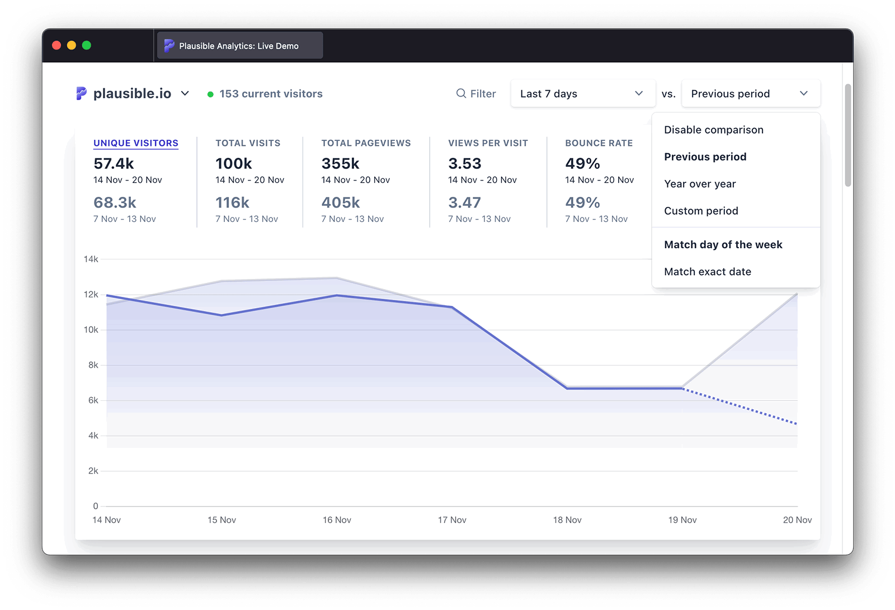
Task: Select 'Match exact date' comparison option
Action: click(707, 272)
